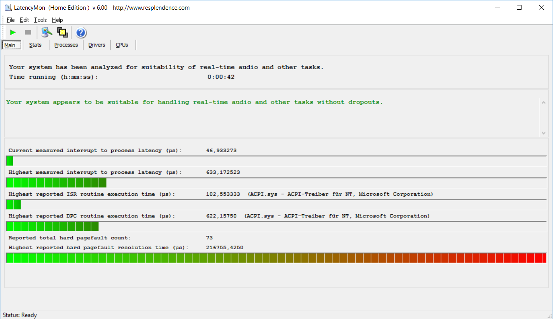Select the Main tab
The height and width of the screenshot is (319, 553).
(x=10, y=45)
